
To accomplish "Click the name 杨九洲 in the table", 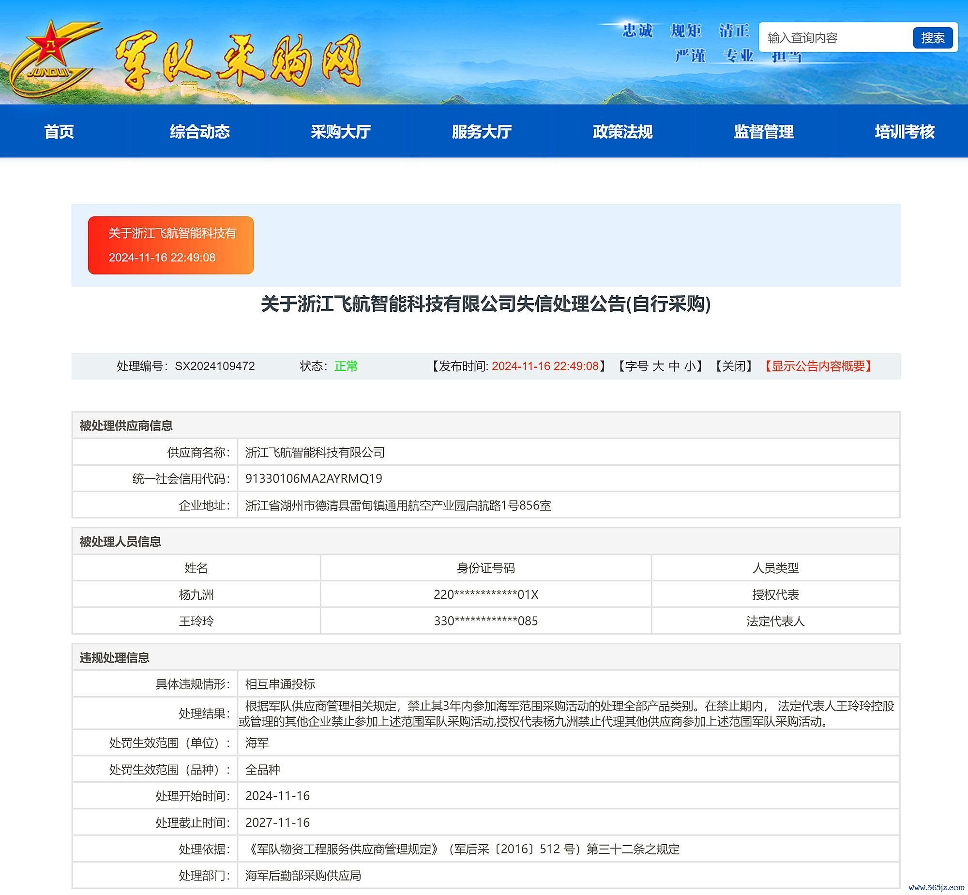I will (x=196, y=595).
